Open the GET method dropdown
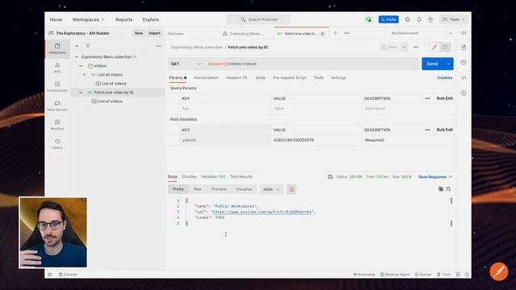Screen dimensions: 516x290 coord(186,64)
